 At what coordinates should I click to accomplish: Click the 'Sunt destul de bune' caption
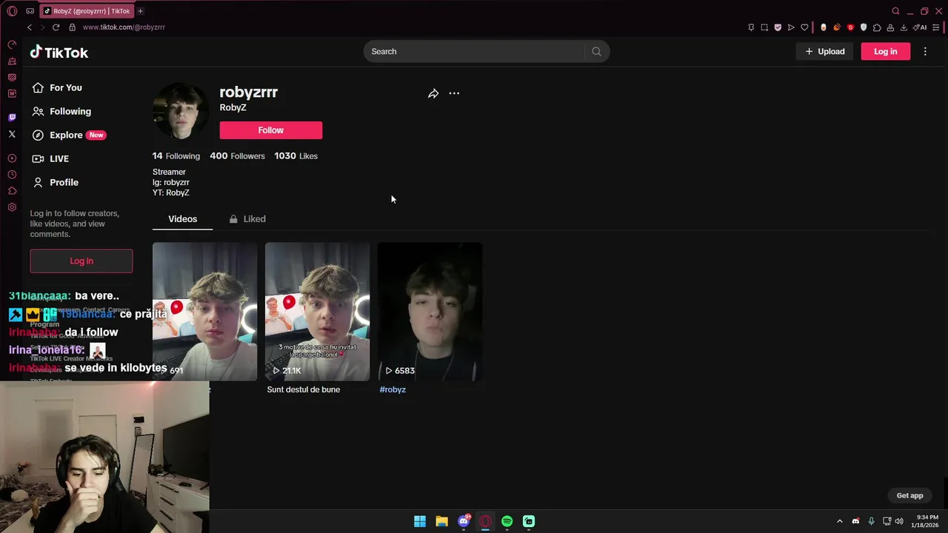(x=304, y=389)
